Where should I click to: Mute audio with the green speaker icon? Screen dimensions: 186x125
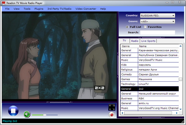27,114
